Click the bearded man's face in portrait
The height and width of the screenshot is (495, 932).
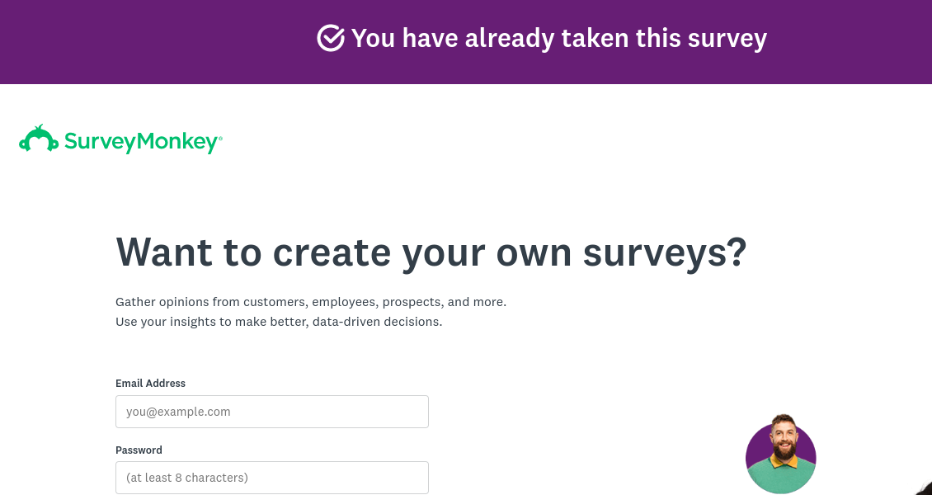coord(782,438)
